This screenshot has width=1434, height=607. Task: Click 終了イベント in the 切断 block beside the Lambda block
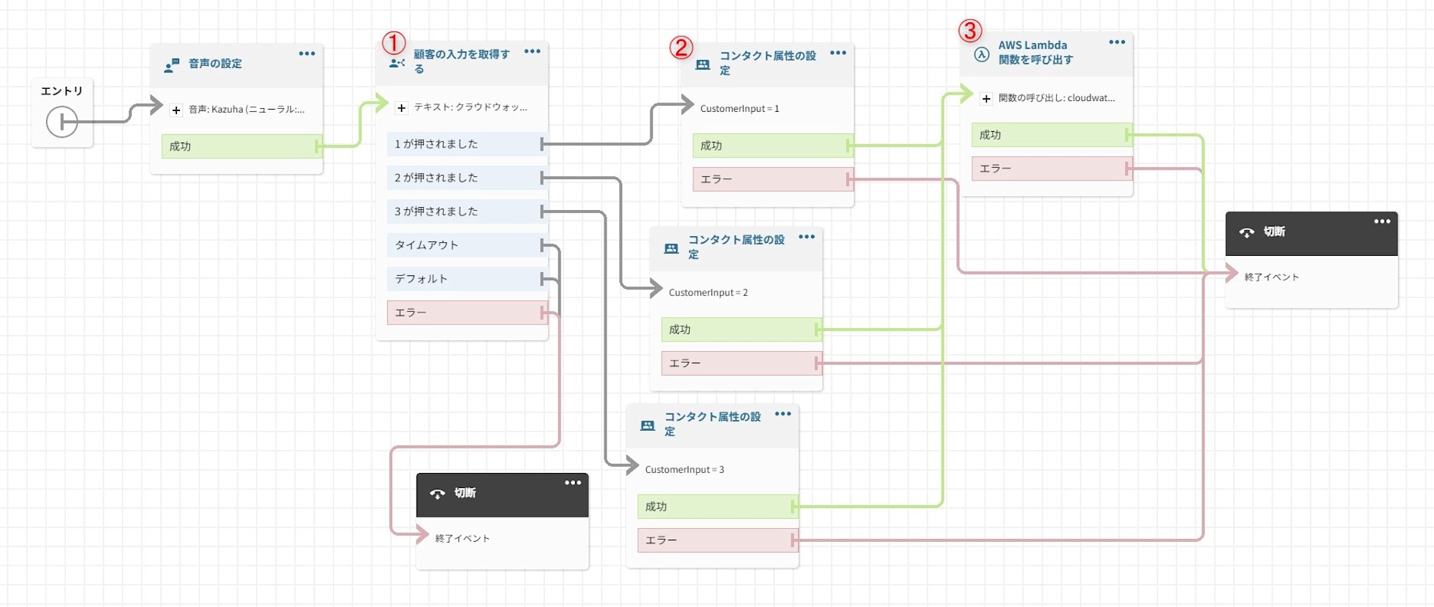(x=1272, y=277)
